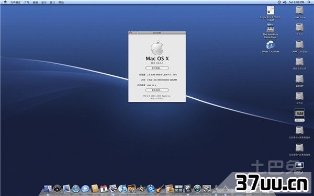
Task: Close the About This Mac window
Action: [x=130, y=32]
